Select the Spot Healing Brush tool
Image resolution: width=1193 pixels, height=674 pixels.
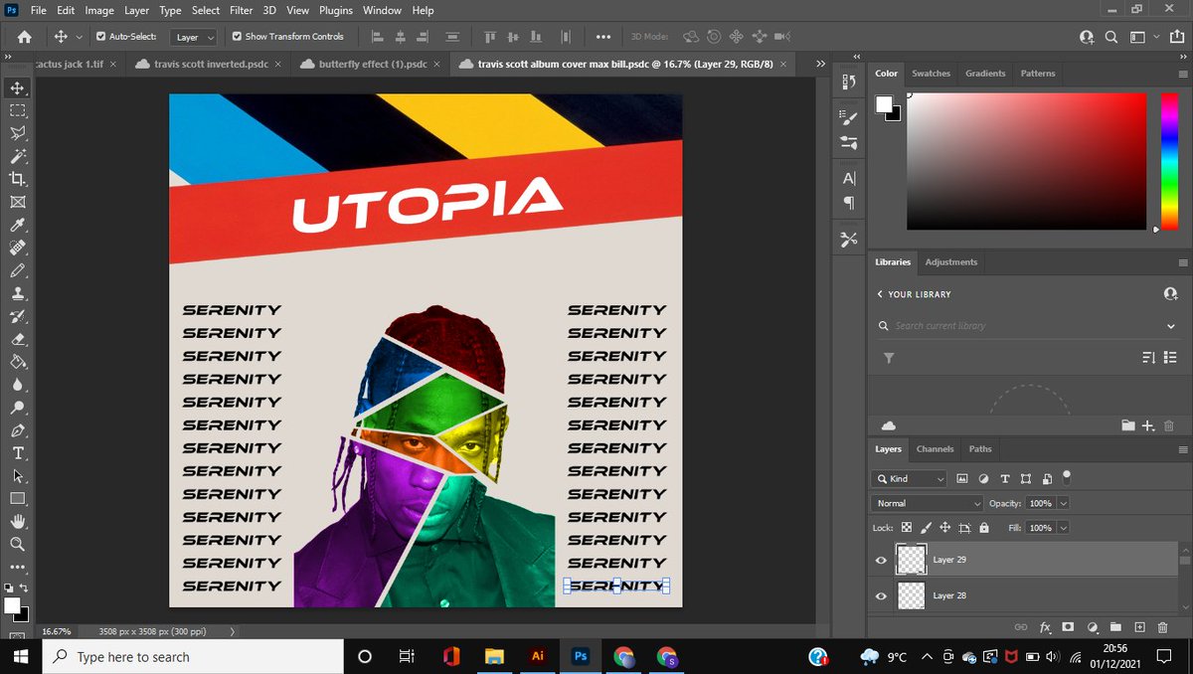tap(17, 248)
